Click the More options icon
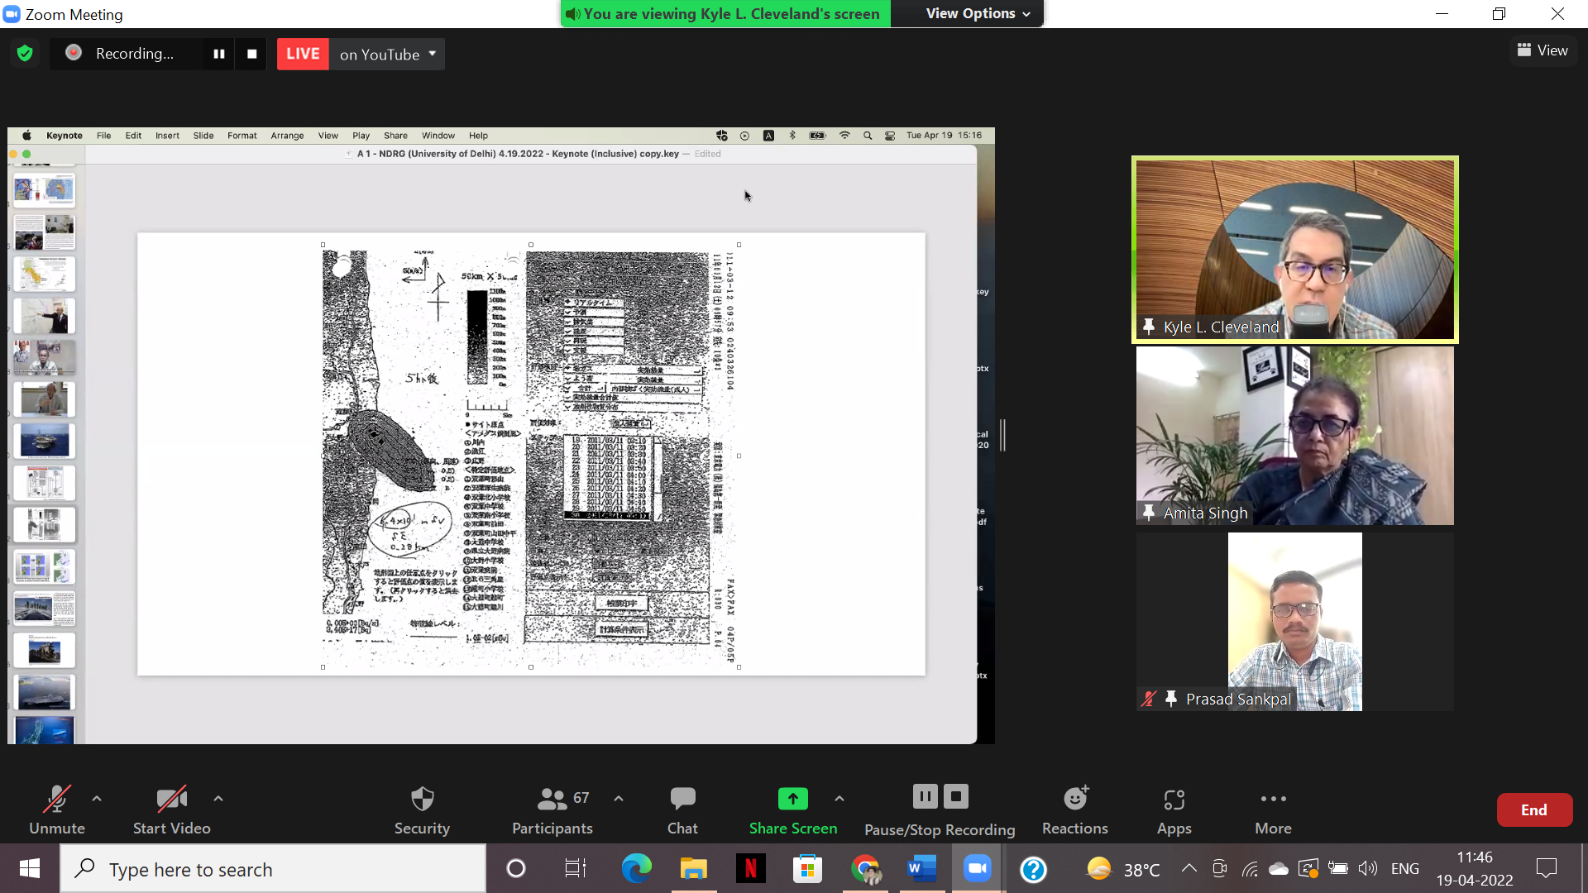Screen dimensions: 1588x893 (1273, 799)
